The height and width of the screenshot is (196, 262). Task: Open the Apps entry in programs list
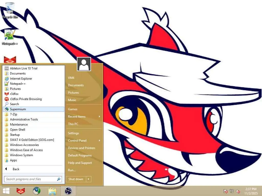(34, 160)
